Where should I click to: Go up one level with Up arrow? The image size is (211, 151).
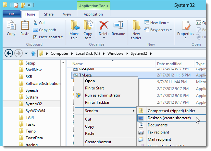[x=33, y=53]
